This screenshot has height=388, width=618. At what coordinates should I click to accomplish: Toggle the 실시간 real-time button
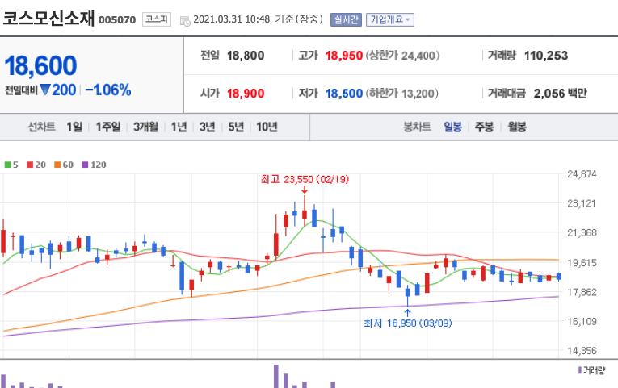pos(346,19)
